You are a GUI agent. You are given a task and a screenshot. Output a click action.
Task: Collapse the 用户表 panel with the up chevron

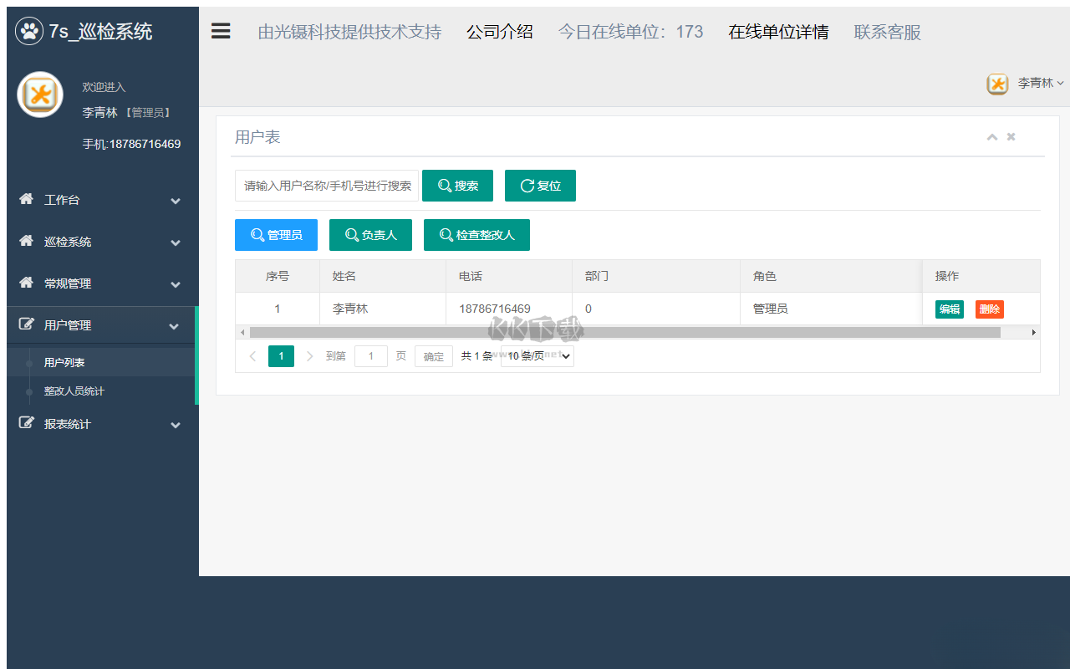[x=992, y=137]
